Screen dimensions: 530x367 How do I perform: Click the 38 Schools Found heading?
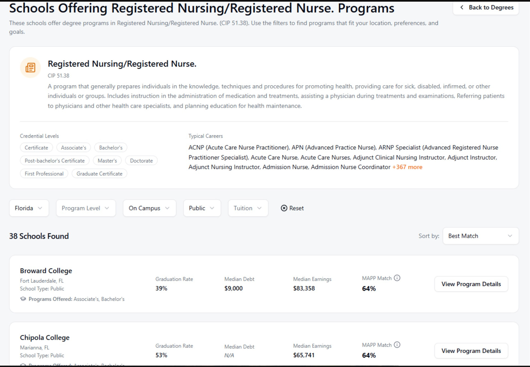[39, 236]
